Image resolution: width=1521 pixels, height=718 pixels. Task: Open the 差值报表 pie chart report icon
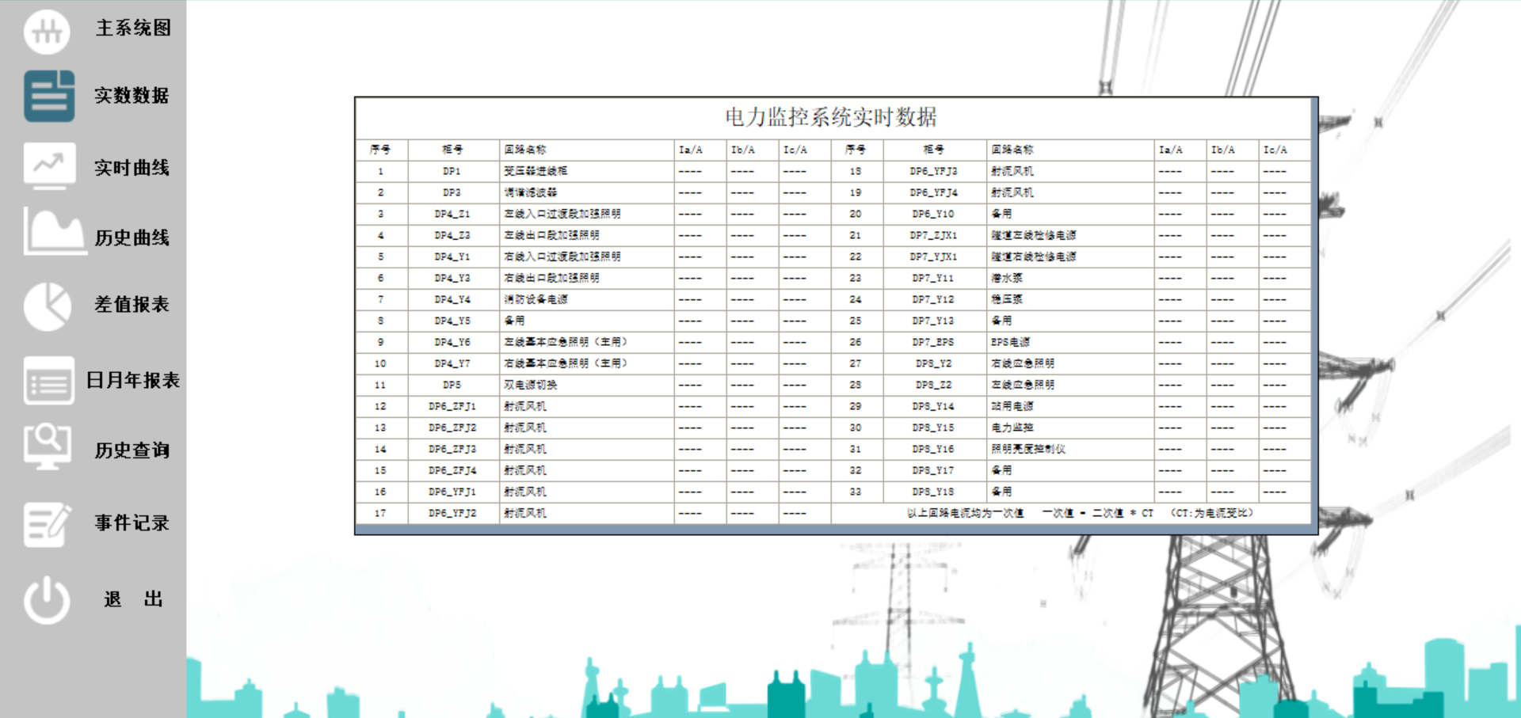tap(48, 305)
